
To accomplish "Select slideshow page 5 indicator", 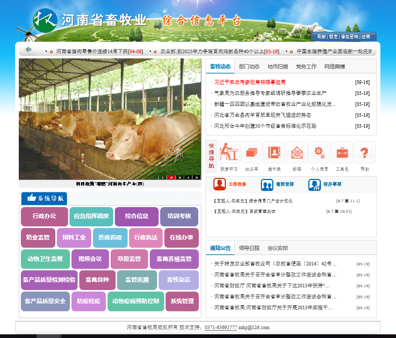I will [197, 177].
